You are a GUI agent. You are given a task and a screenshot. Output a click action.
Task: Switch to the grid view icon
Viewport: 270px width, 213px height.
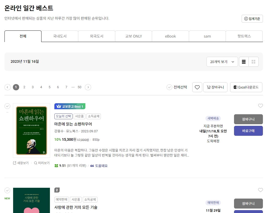pyautogui.click(x=253, y=61)
